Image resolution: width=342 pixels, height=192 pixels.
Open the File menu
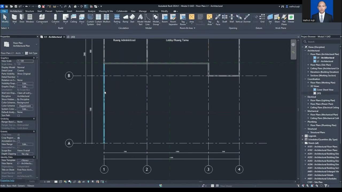pos(4,11)
